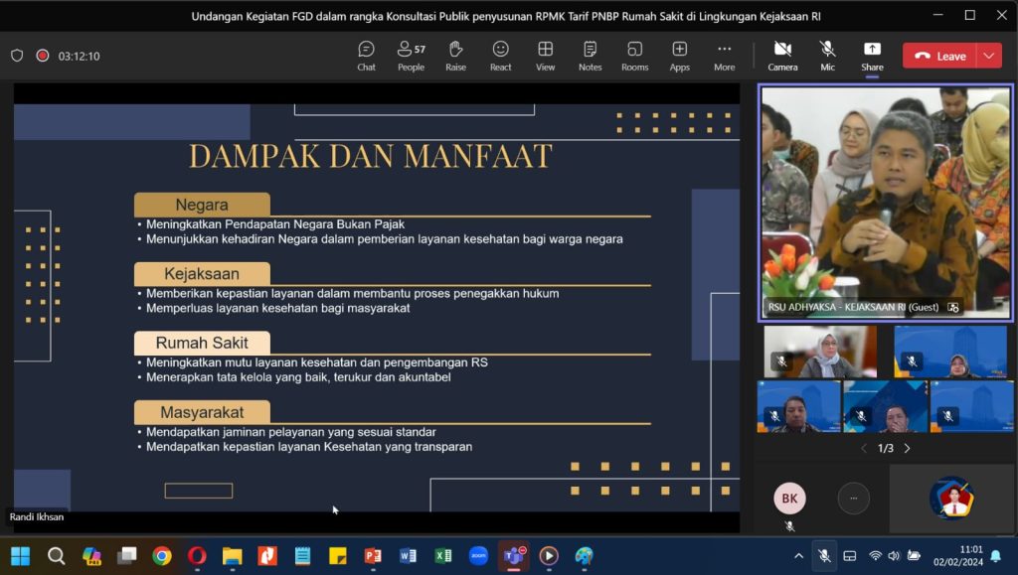This screenshot has height=575, width=1018.
Task: Show hidden system tray icons
Action: pos(797,556)
